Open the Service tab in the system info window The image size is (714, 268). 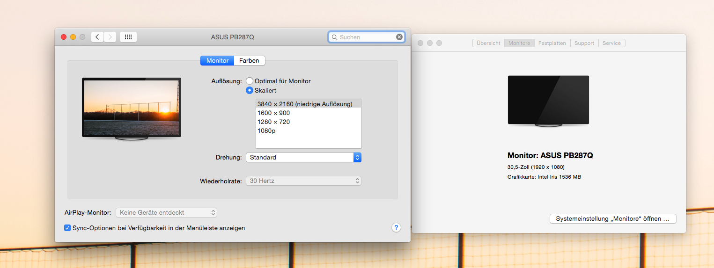pyautogui.click(x=611, y=43)
